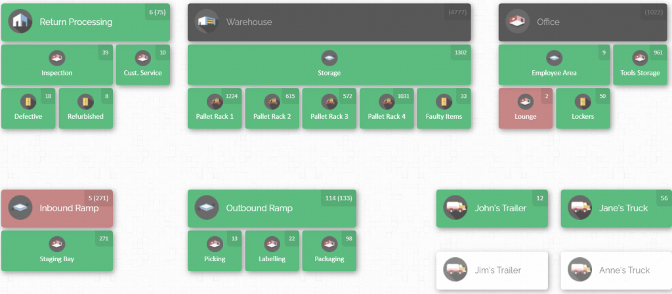Open the red Lounge tile
672x294 pixels.
[526, 109]
